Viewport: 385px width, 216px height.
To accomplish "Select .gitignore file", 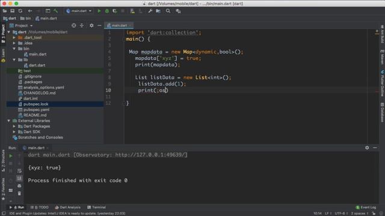I will click(x=32, y=76).
